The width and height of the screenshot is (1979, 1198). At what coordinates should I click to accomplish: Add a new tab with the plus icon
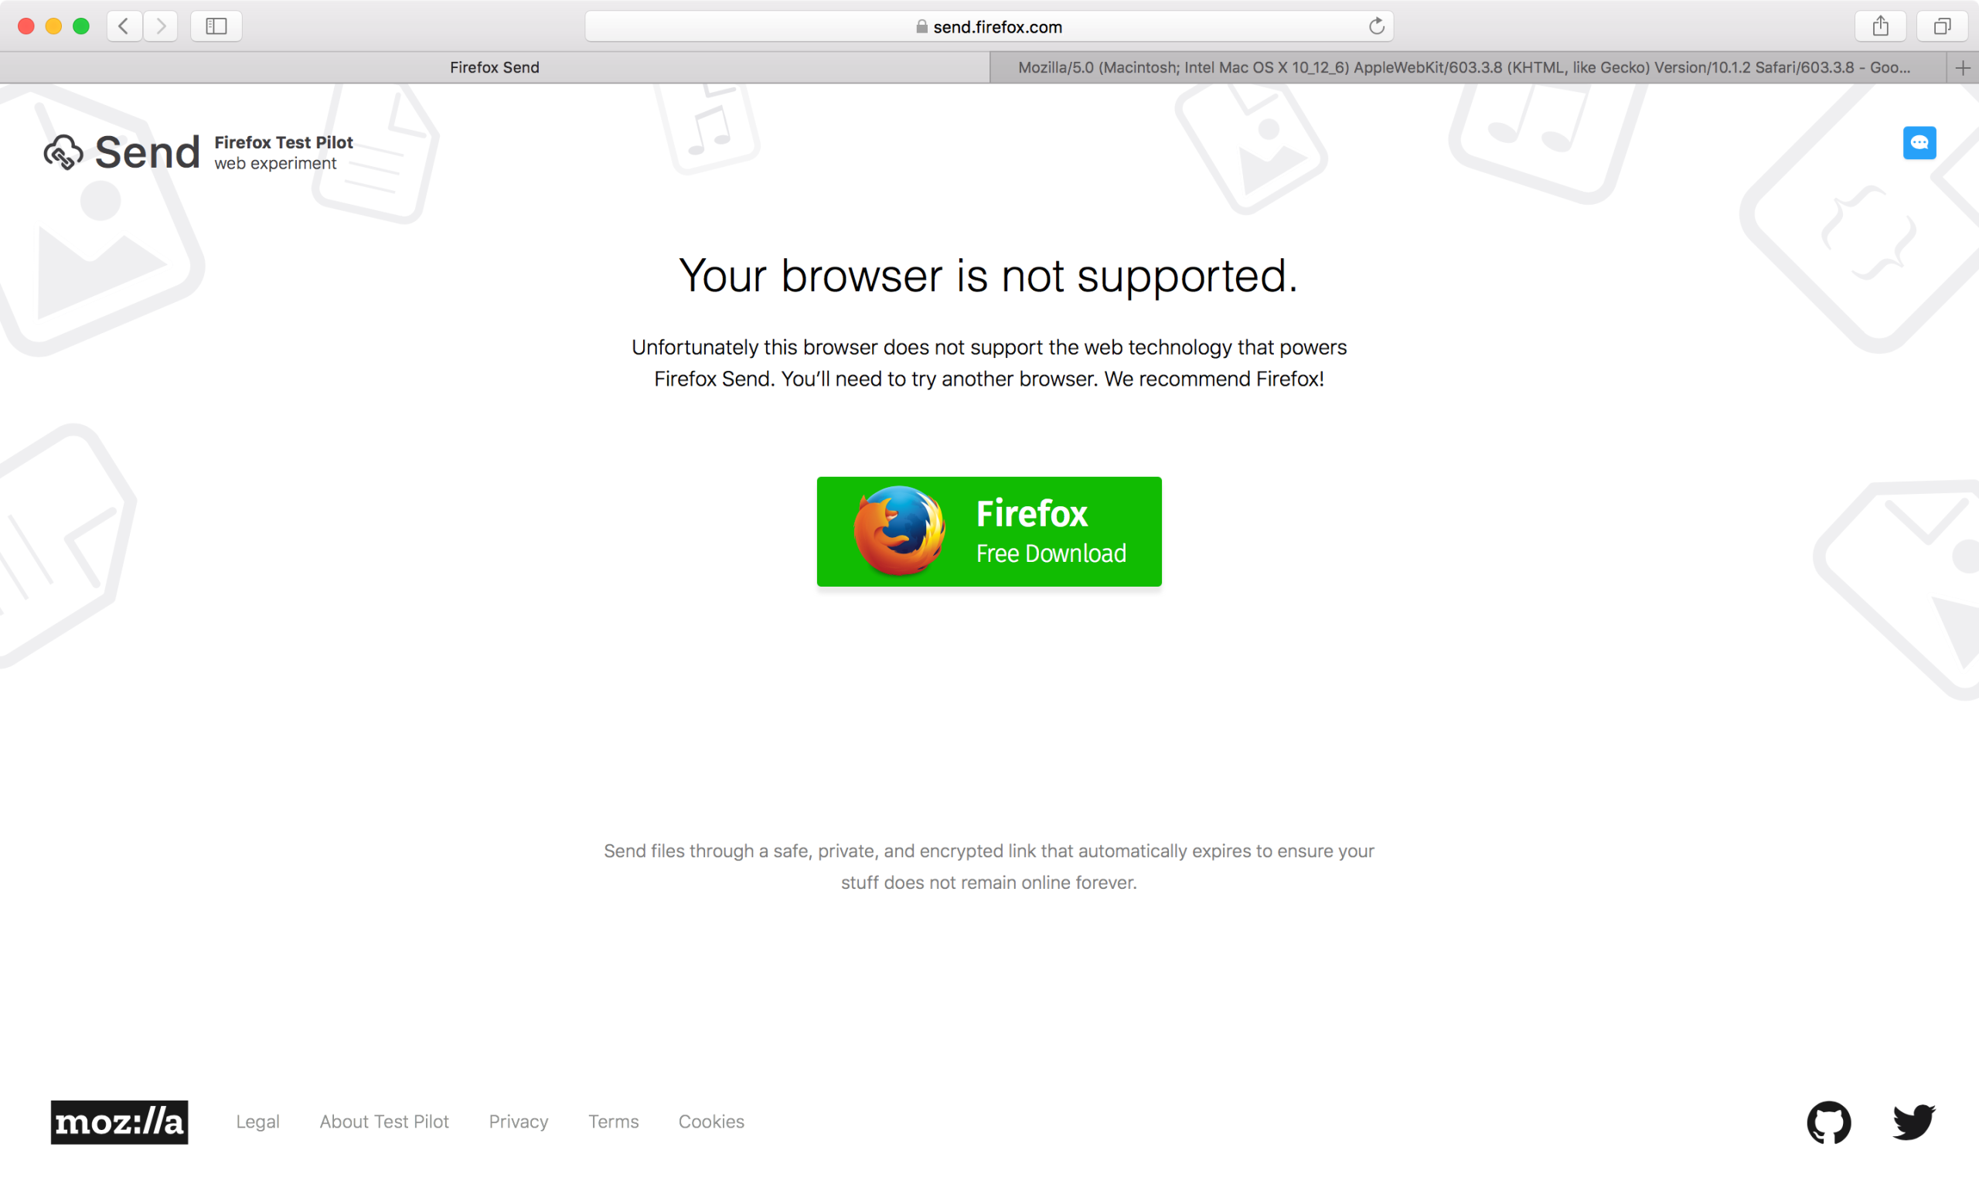pos(1963,68)
